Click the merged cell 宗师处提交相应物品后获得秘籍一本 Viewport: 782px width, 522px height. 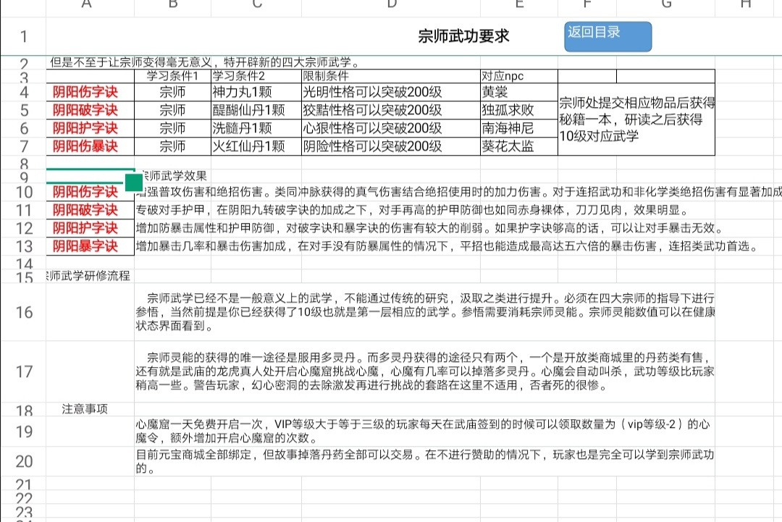tap(636, 119)
